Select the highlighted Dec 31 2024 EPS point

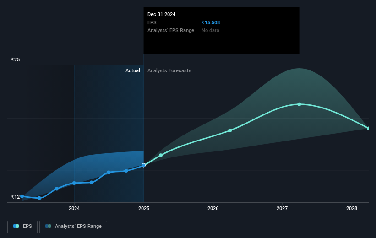pos(143,165)
